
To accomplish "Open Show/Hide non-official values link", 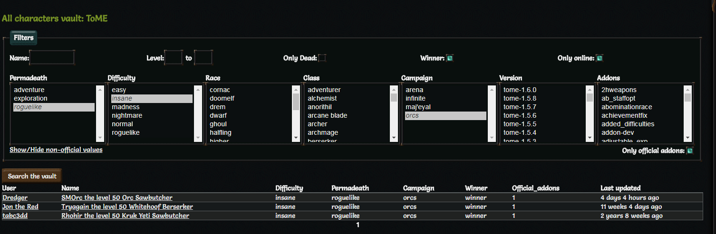I will (x=56, y=150).
